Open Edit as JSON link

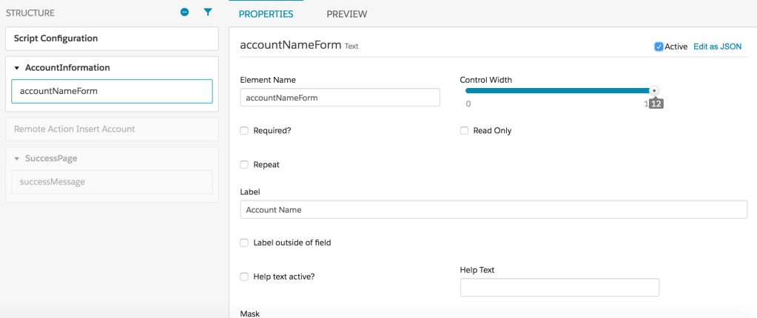pyautogui.click(x=717, y=47)
